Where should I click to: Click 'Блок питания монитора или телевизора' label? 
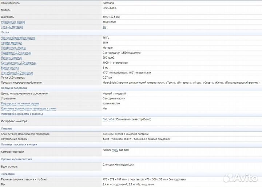25,134
